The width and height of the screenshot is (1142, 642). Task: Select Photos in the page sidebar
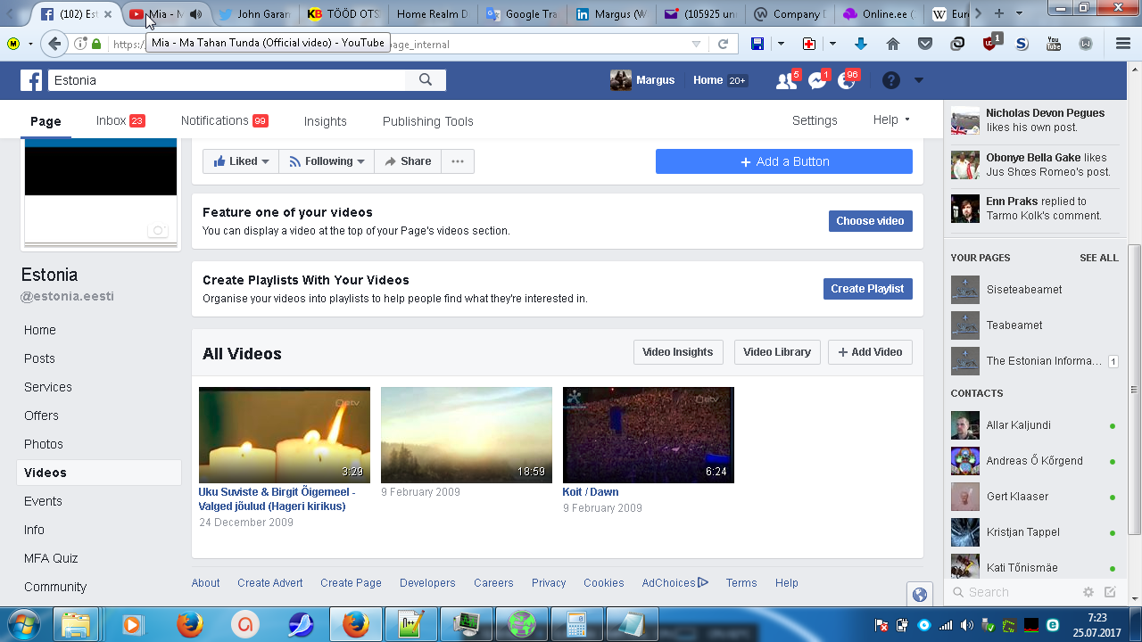tap(44, 444)
